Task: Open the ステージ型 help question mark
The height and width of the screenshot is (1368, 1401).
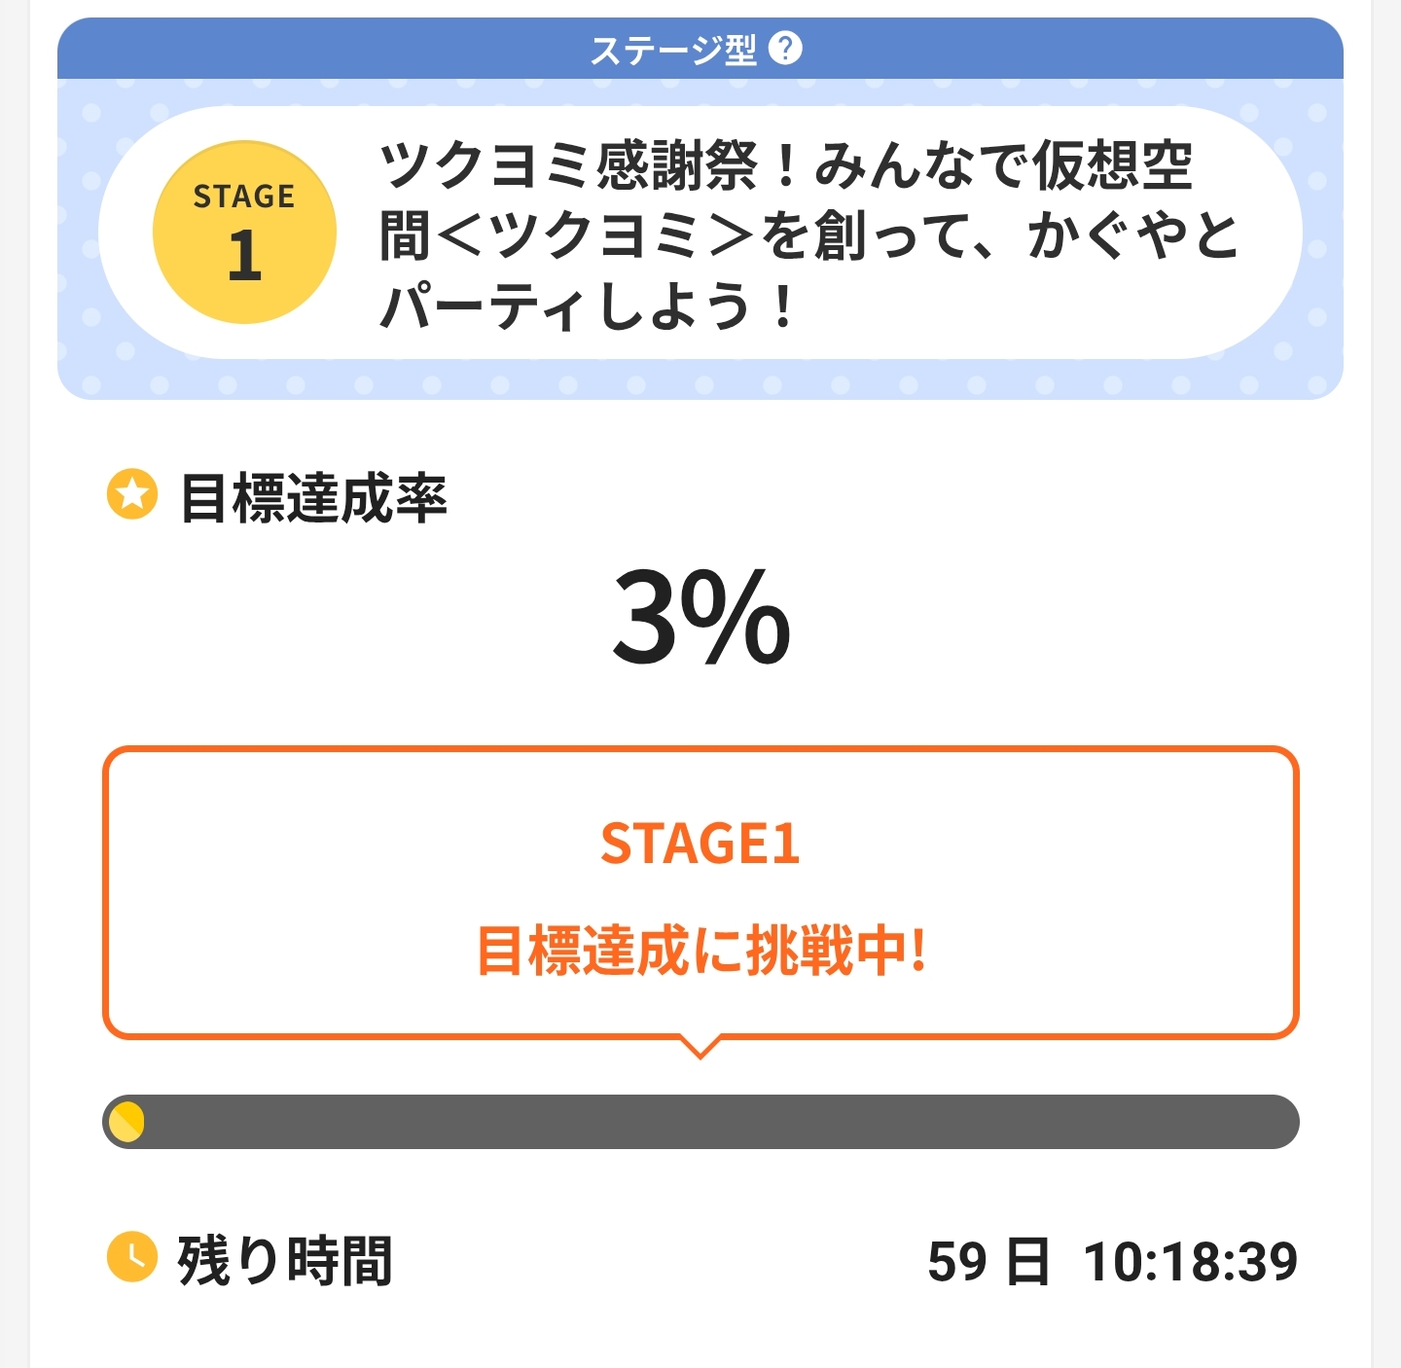Action: (785, 48)
